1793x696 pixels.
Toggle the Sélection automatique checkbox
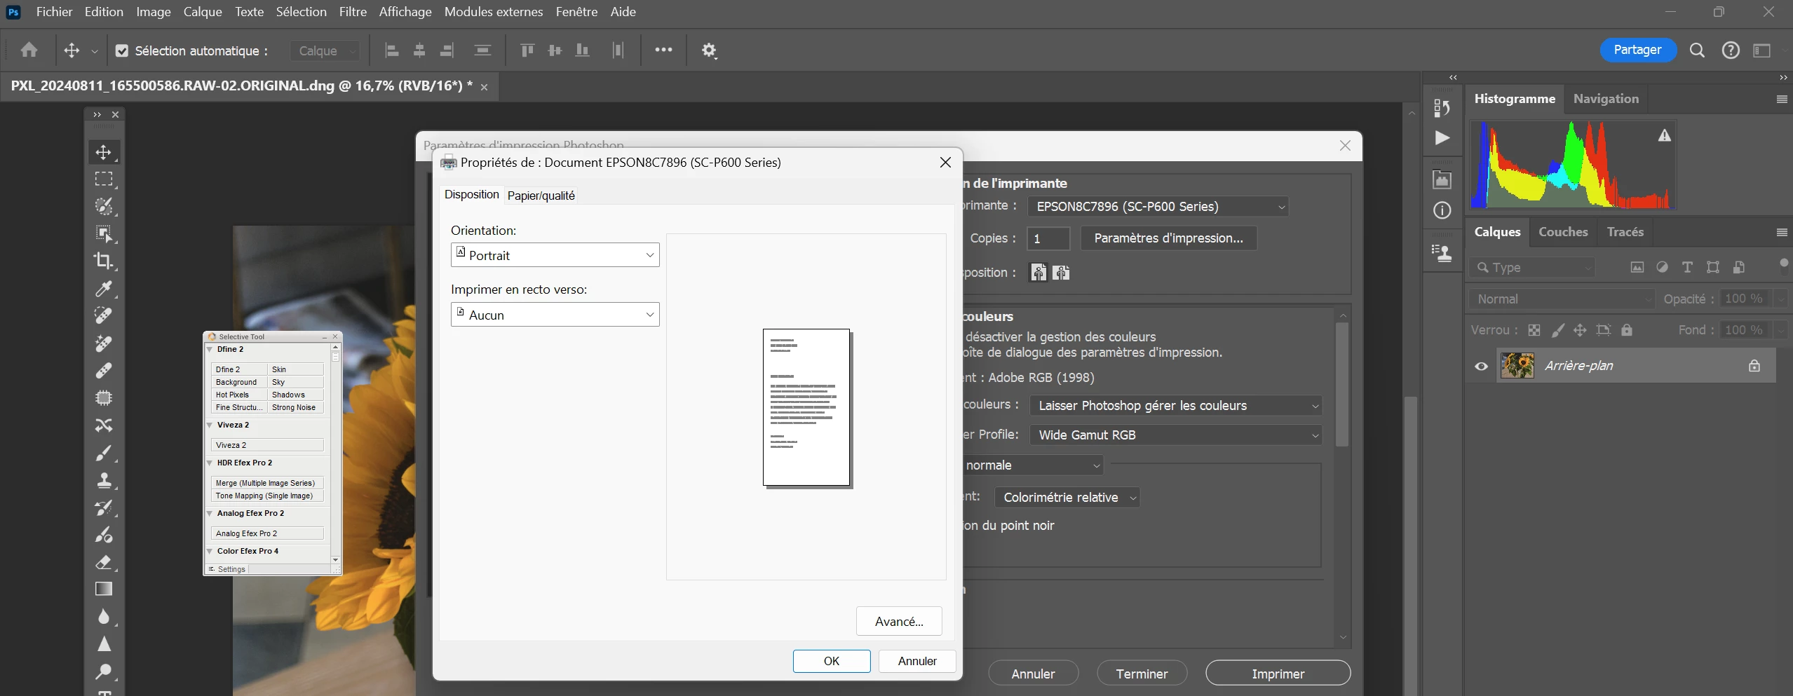click(x=122, y=50)
